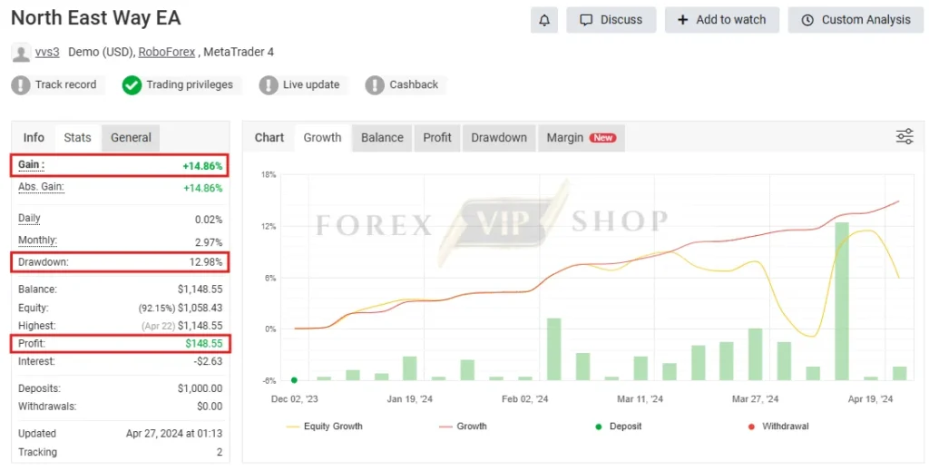The image size is (929, 471).
Task: Click the Cashback label
Action: click(x=414, y=84)
